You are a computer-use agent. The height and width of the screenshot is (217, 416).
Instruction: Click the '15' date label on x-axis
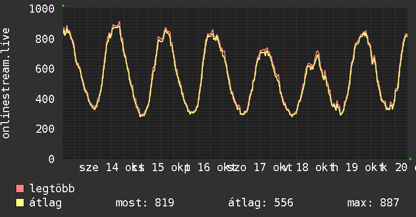158,168
